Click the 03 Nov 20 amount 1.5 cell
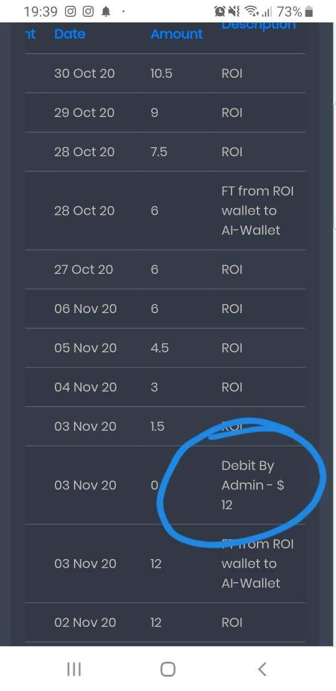 (x=157, y=426)
